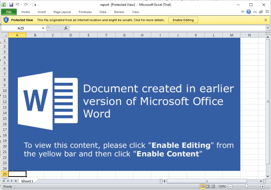The width and height of the screenshot is (271, 190).
Task: Click the tab bar split handle
Action: coord(161,181)
